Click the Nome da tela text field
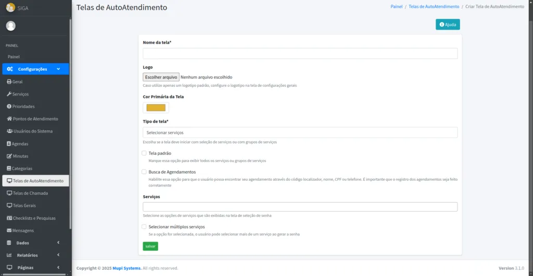Image resolution: width=533 pixels, height=276 pixels. (300, 54)
